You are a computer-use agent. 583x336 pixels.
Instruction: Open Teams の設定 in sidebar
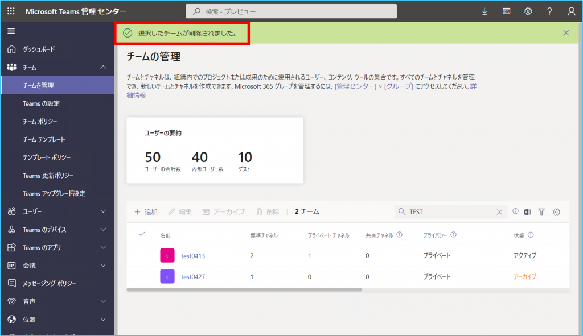coord(41,103)
